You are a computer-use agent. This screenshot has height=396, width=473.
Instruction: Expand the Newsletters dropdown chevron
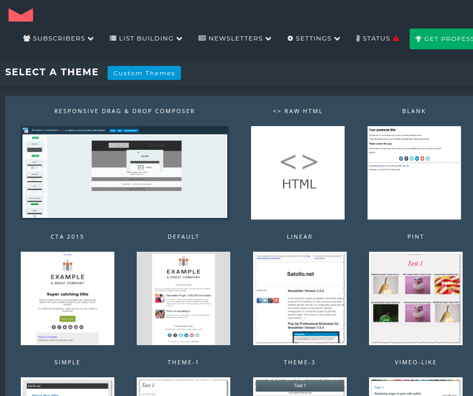click(x=269, y=38)
